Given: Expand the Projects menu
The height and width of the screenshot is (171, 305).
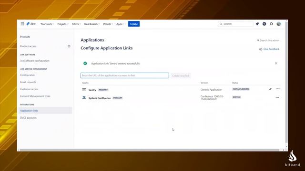Looking at the screenshot, I should pyautogui.click(x=63, y=24).
